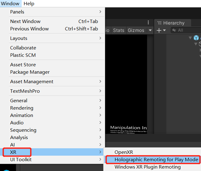
Task: Switch to the Hierarchy tab
Action: [173, 23]
